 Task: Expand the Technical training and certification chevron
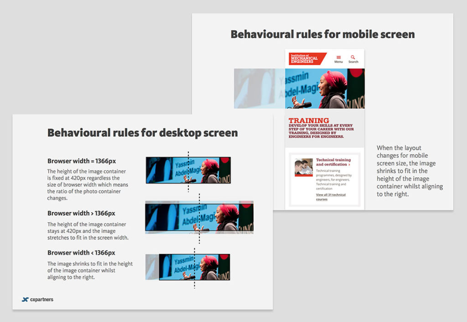coord(349,165)
